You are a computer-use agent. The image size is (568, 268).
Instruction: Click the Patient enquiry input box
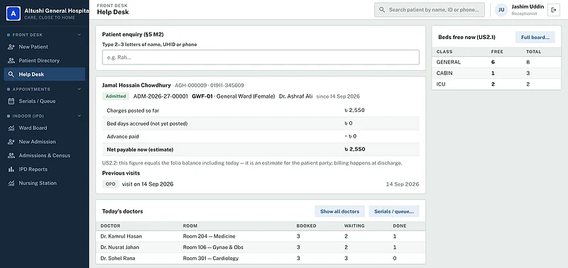[261, 57]
